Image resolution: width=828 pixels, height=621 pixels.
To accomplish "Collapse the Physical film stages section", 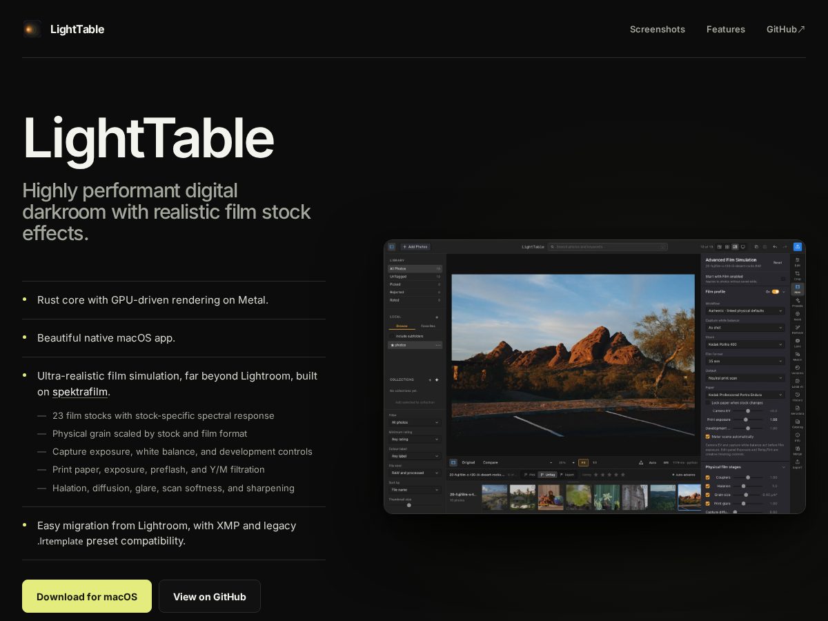I will coord(783,467).
